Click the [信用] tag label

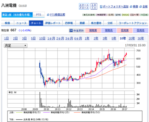pos(111,15)
